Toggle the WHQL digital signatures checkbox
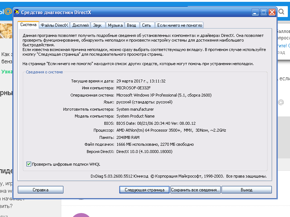The image size is (290, 217). [x=29, y=164]
